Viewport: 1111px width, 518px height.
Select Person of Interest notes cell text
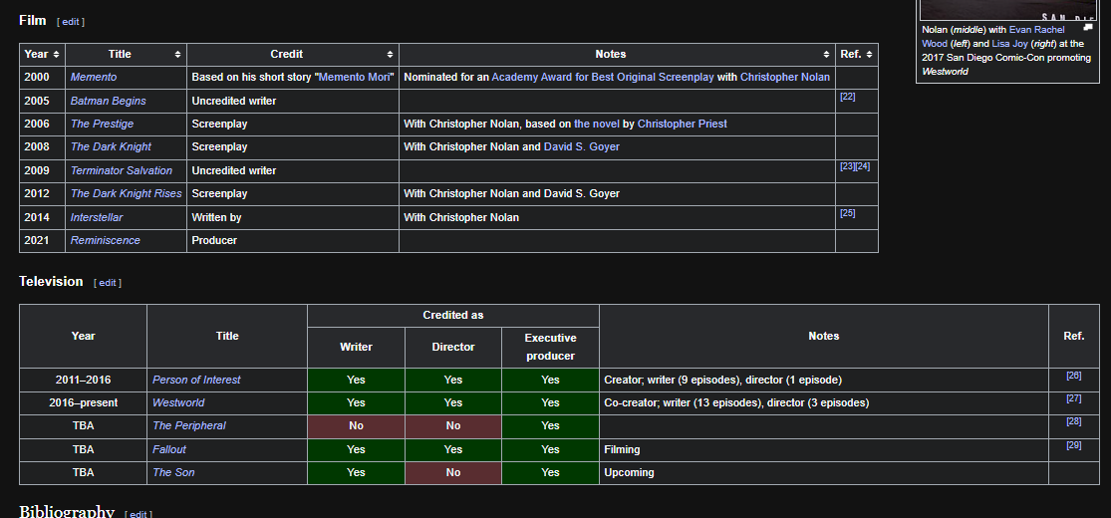722,380
